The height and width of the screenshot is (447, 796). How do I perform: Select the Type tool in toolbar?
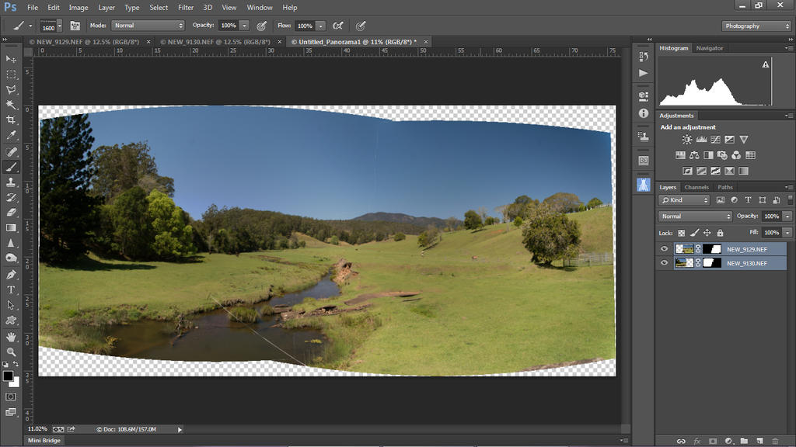pyautogui.click(x=11, y=289)
